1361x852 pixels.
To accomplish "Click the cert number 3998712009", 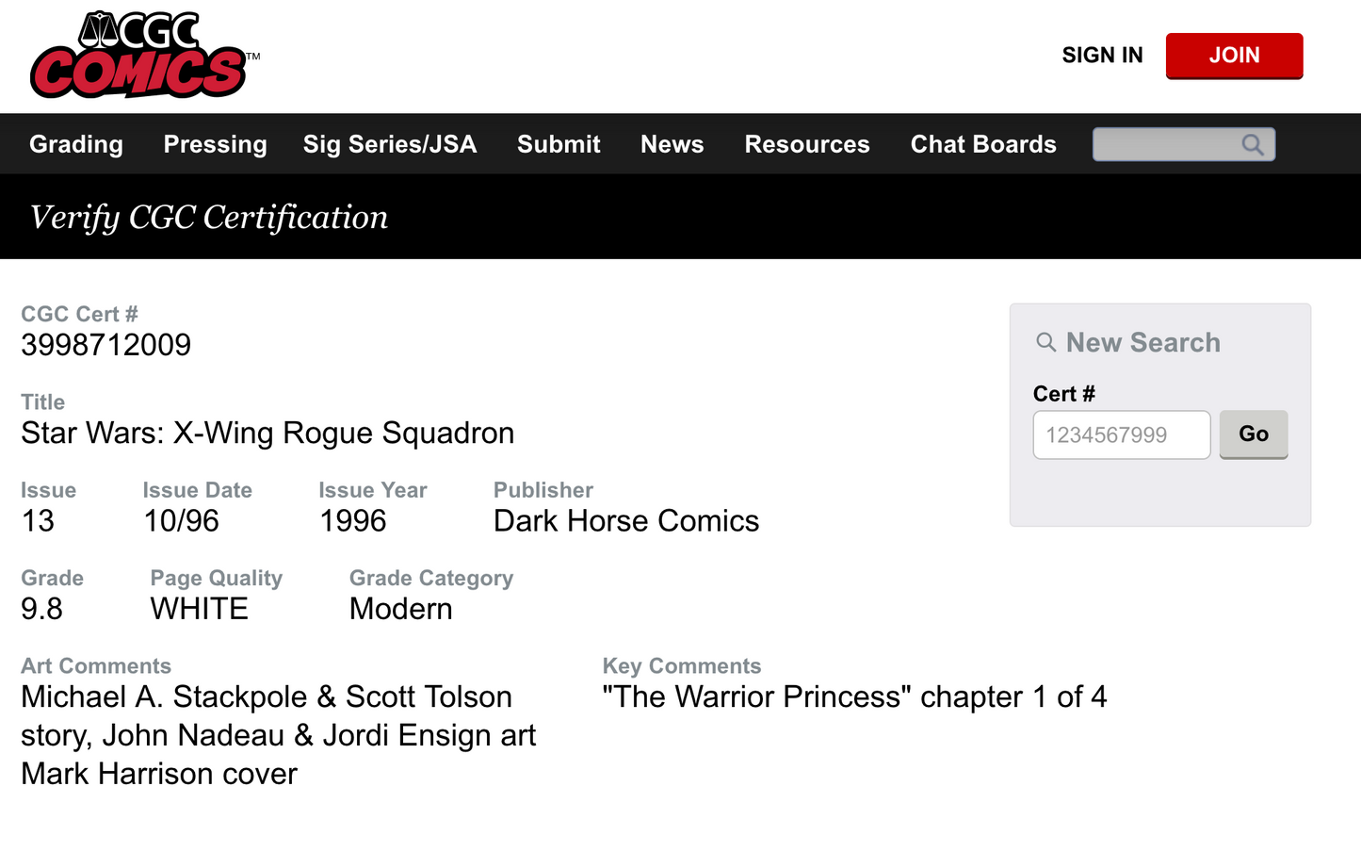I will tap(106, 345).
